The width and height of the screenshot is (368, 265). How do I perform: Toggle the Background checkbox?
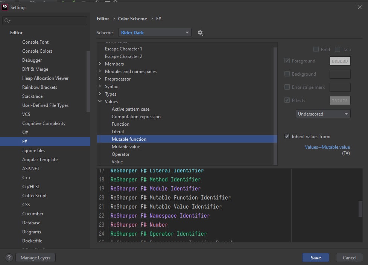[x=287, y=74]
